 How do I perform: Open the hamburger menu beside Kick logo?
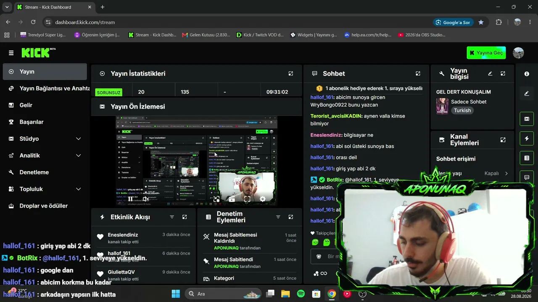click(x=11, y=53)
